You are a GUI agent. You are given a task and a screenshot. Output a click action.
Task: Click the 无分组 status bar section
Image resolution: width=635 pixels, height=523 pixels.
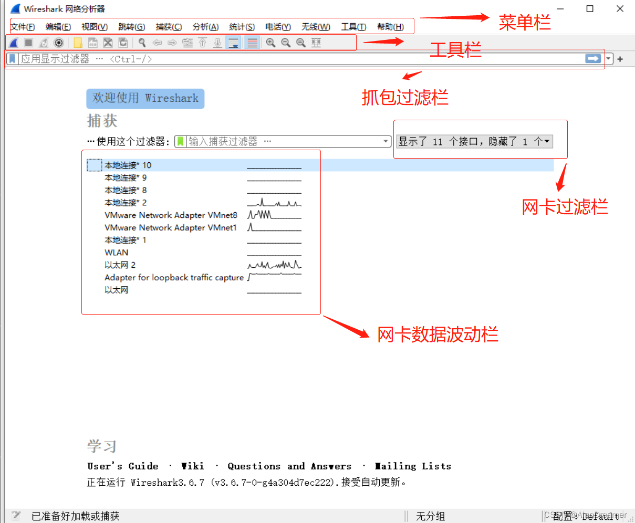[431, 516]
